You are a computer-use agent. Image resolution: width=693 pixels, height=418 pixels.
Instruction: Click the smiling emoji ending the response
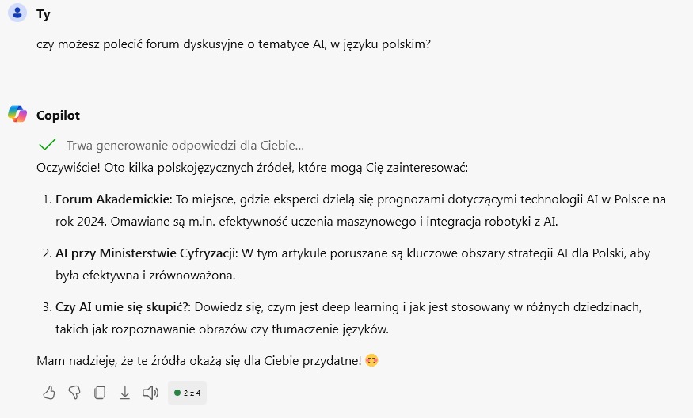(x=371, y=360)
